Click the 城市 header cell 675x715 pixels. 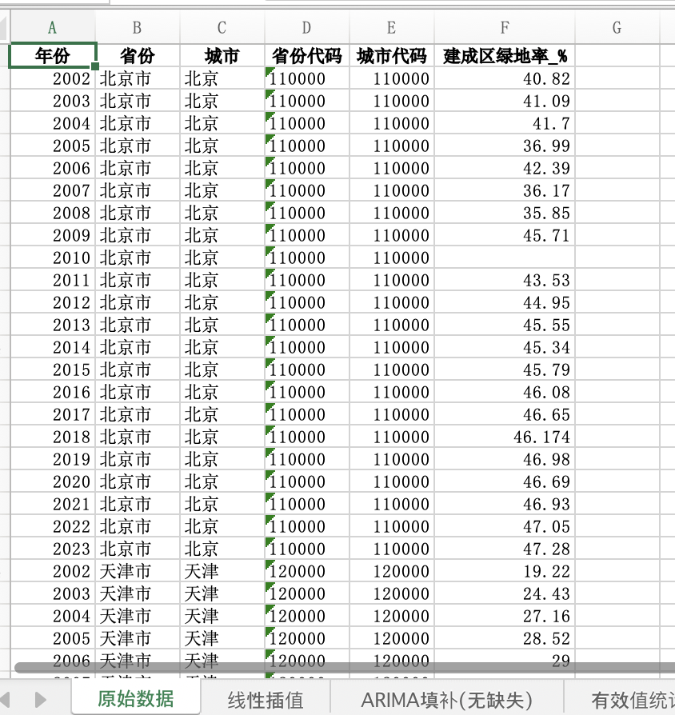[222, 56]
